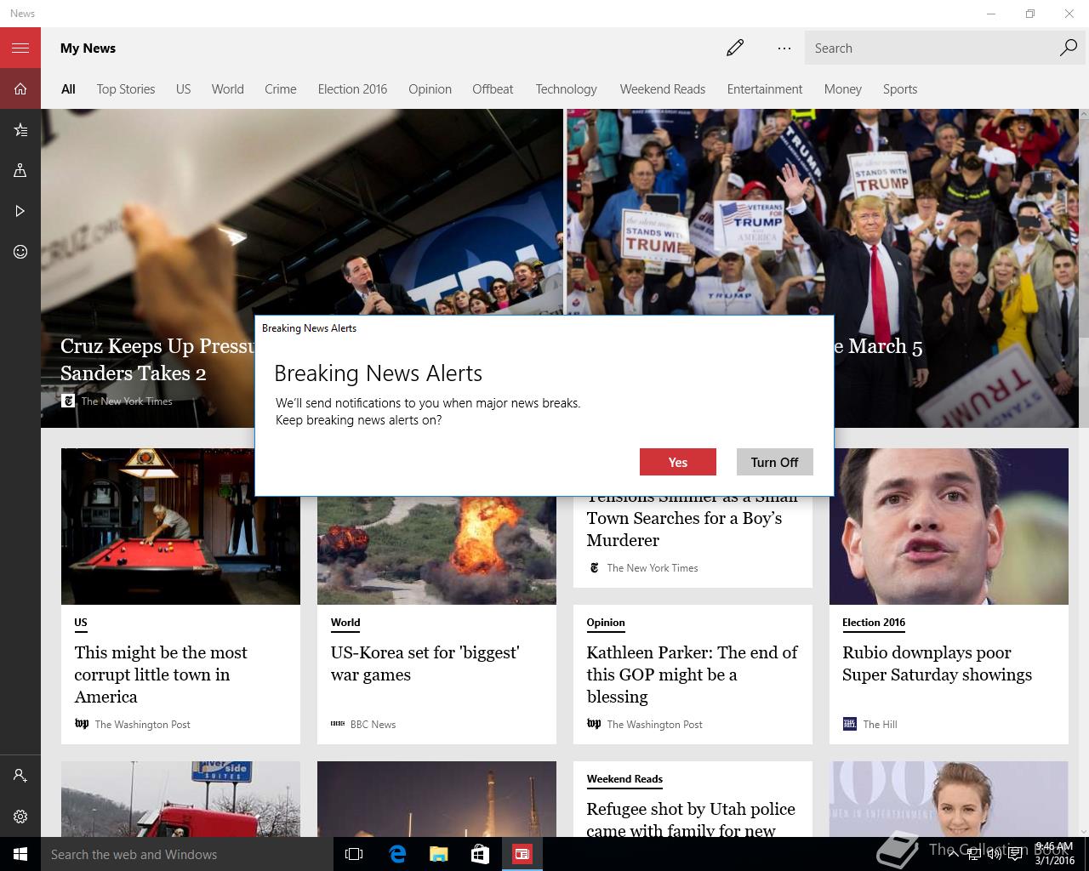1089x871 pixels.
Task: Open Kathleen Parker GOP opinion article
Action: tap(692, 675)
